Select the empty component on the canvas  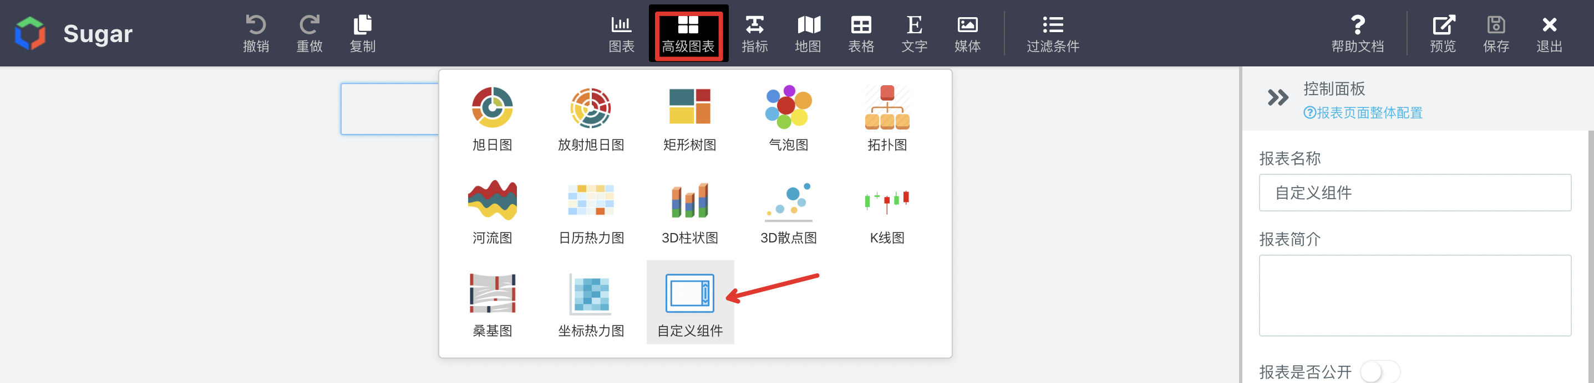pos(390,108)
